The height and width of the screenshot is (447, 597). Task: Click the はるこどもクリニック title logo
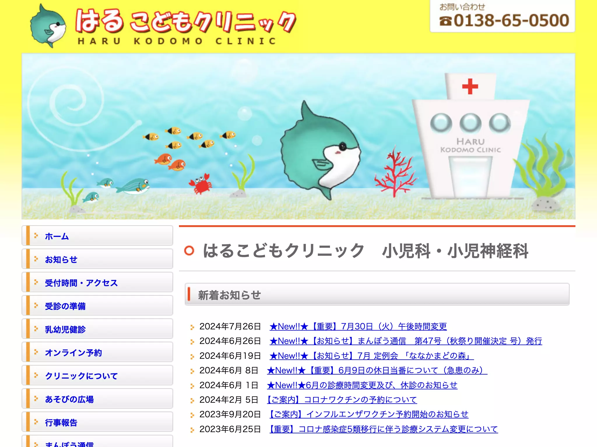tap(186, 22)
